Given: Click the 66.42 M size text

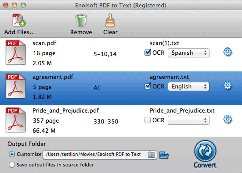Looking at the screenshot, I should (x=44, y=131).
